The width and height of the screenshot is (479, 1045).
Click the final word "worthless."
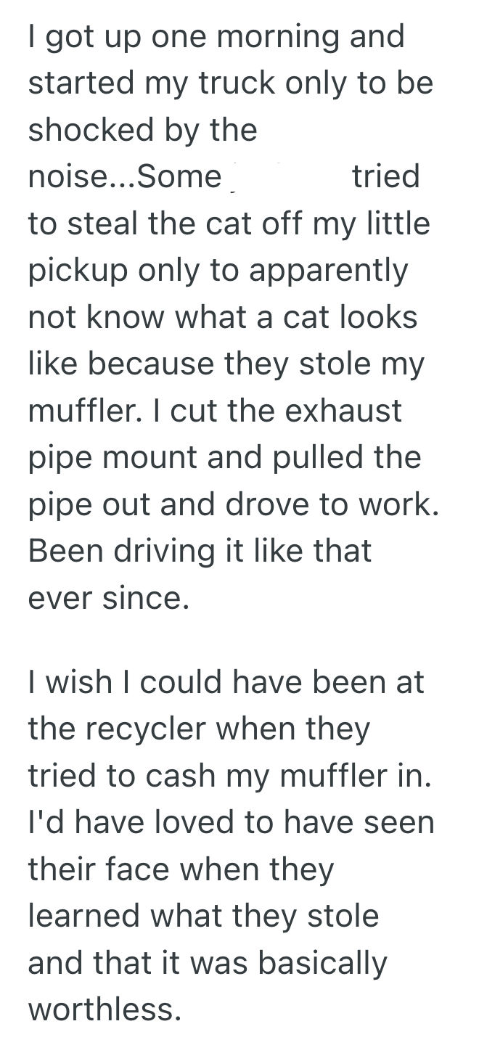coord(105,1009)
